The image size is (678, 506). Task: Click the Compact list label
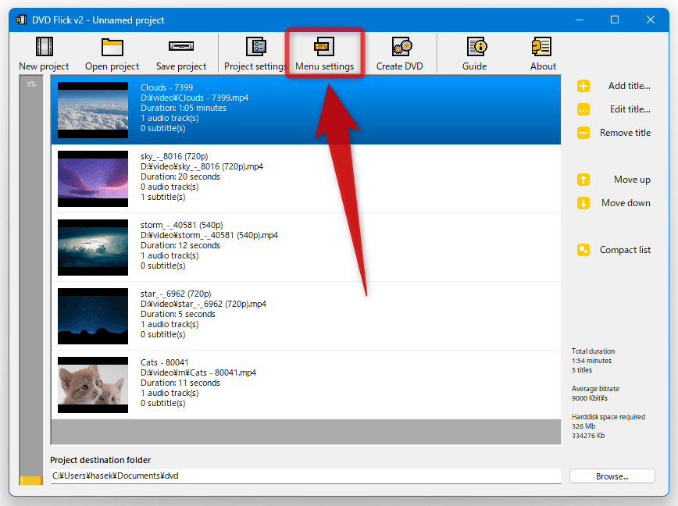click(x=625, y=250)
